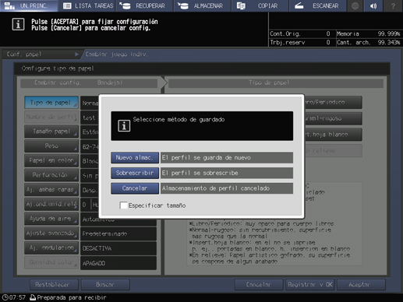Click the printer status icon near Preparada
Viewport: 403px width, 302px height.
pyautogui.click(x=33, y=297)
